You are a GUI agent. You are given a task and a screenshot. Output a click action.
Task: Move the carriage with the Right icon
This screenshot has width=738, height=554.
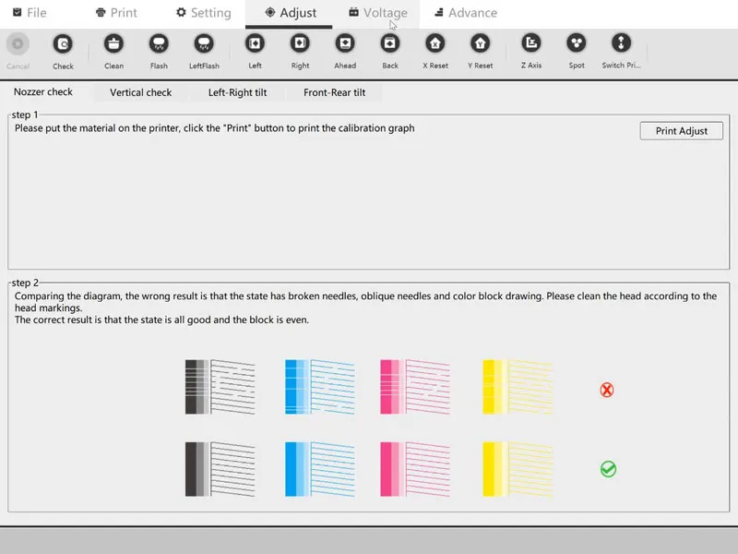pos(300,43)
